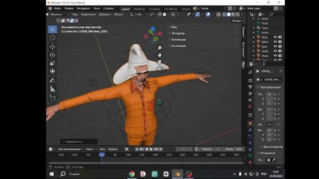Screen dimensions: 319x179
Task: Select Material Preview shading mode
Action: coord(233,14)
